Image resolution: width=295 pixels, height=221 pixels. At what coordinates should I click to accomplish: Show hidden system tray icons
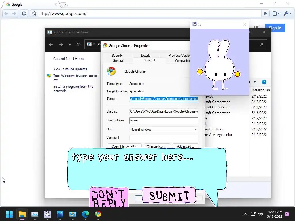(x=245, y=214)
